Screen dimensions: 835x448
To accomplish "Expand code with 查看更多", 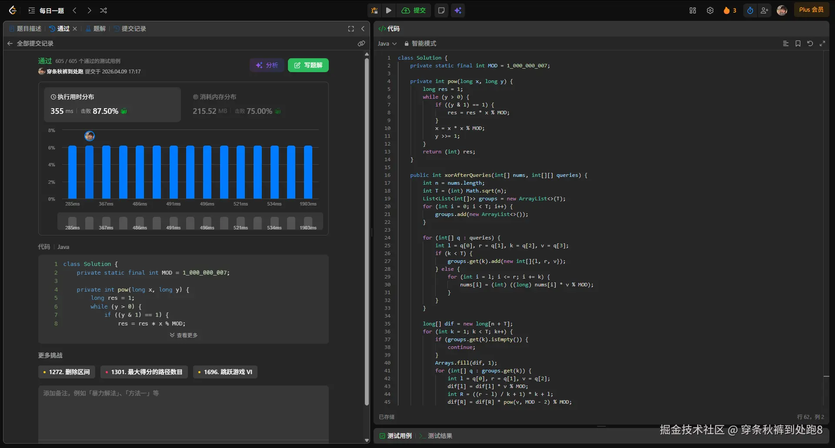I will [x=184, y=335].
